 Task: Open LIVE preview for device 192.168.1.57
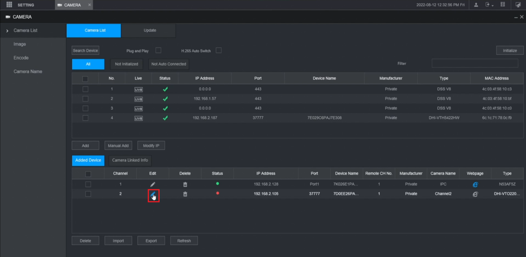(x=139, y=99)
